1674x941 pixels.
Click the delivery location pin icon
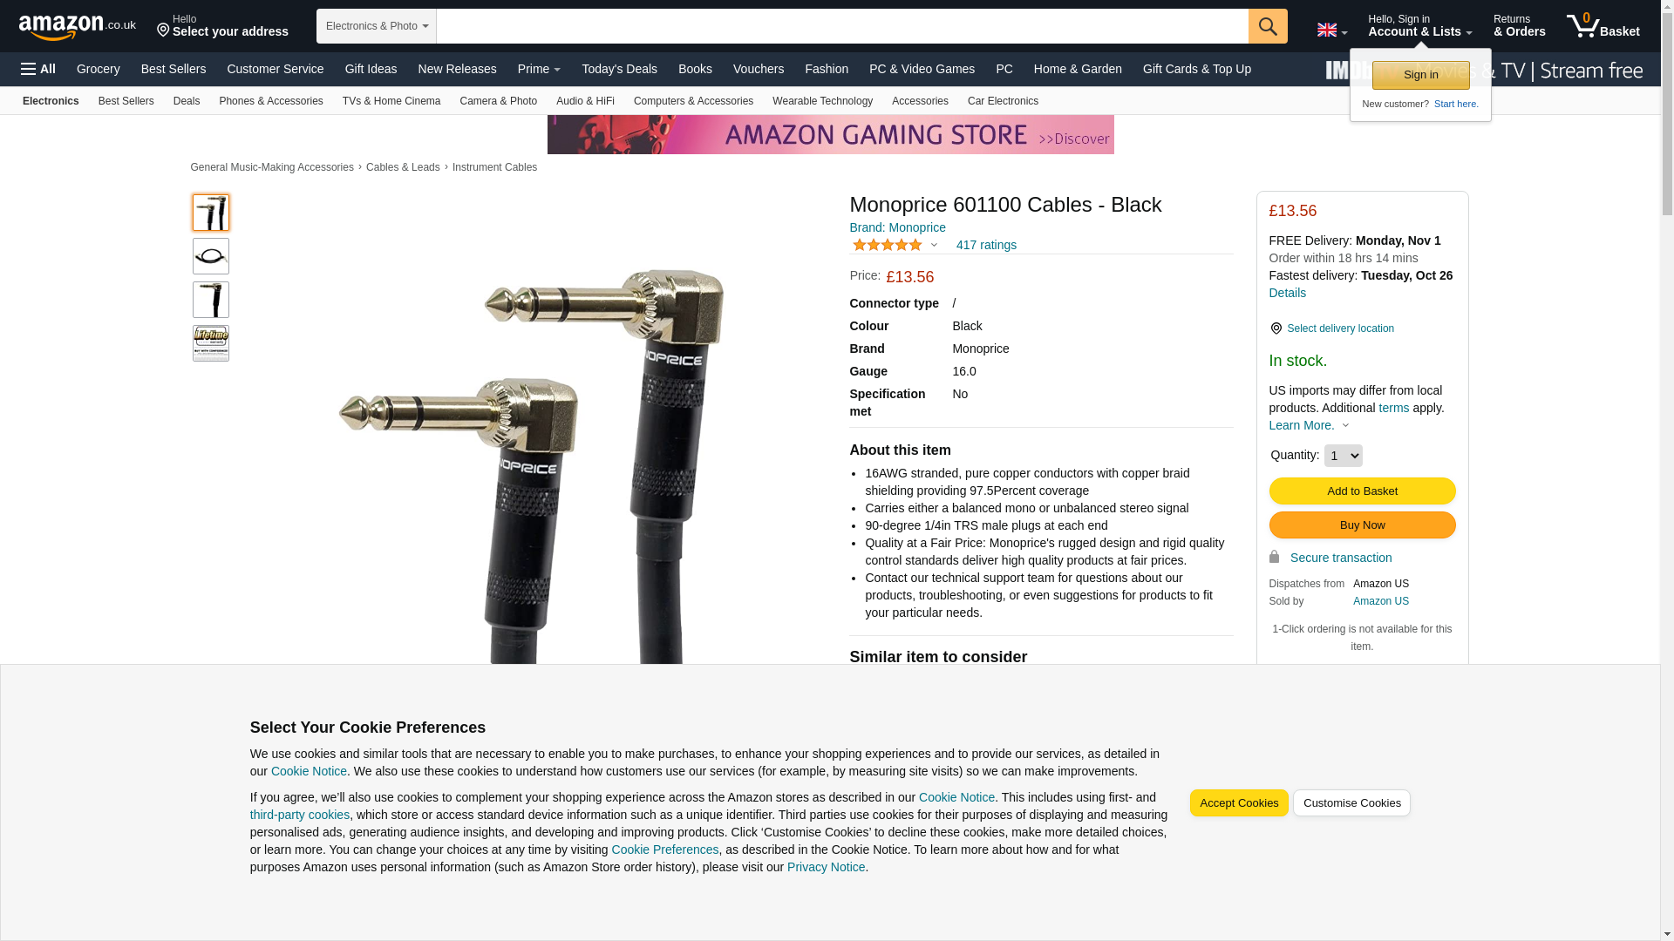pyautogui.click(x=1276, y=328)
